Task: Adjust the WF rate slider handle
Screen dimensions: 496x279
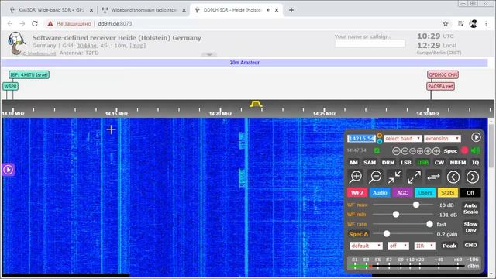Action: point(429,224)
